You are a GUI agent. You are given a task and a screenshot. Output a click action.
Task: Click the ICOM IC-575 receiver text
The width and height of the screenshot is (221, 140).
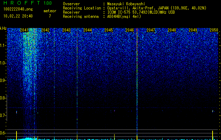click(x=141, y=12)
